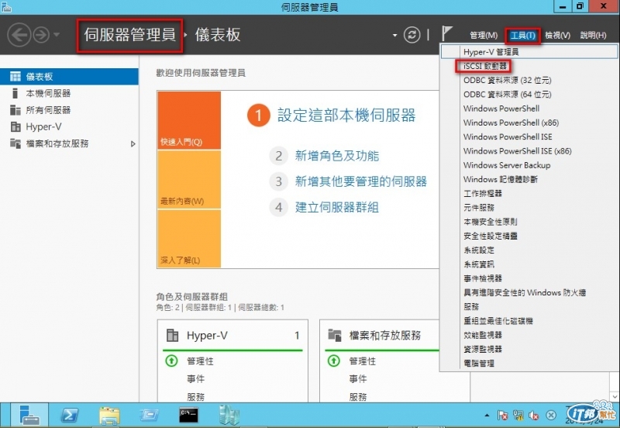620x428 pixels.
Task: Open 效能監視器 from tools menu
Action: (529, 336)
